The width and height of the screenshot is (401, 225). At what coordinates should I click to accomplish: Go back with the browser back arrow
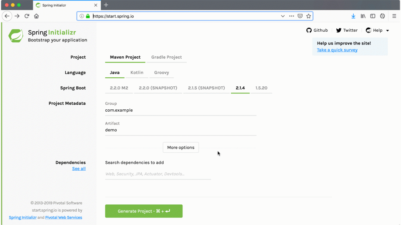pos(7,16)
